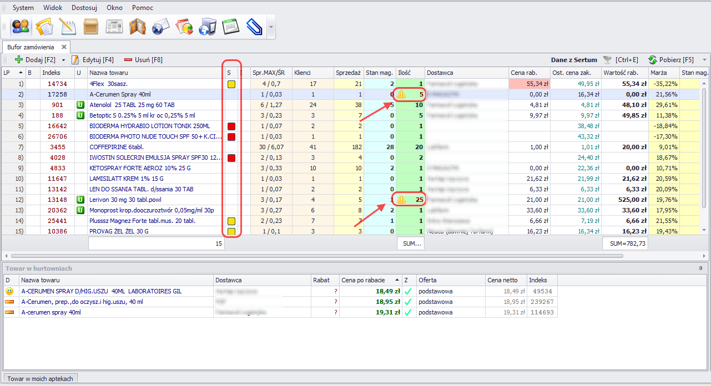Pin the Towar w hurtowniach panel
This screenshot has width=711, height=386.
click(700, 268)
